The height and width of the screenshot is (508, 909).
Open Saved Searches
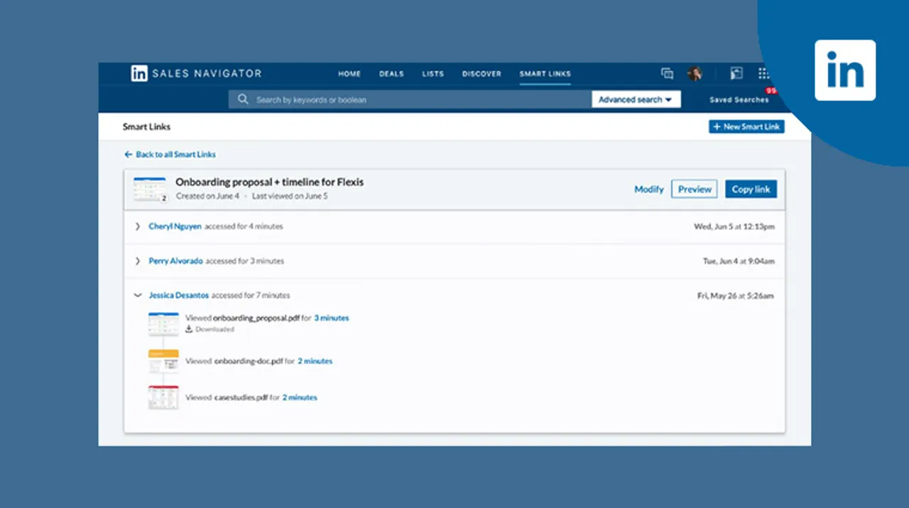tap(739, 100)
